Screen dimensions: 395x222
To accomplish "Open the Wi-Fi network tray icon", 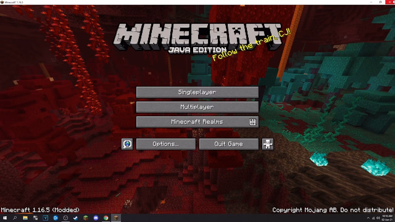I will pyautogui.click(x=373, y=218).
